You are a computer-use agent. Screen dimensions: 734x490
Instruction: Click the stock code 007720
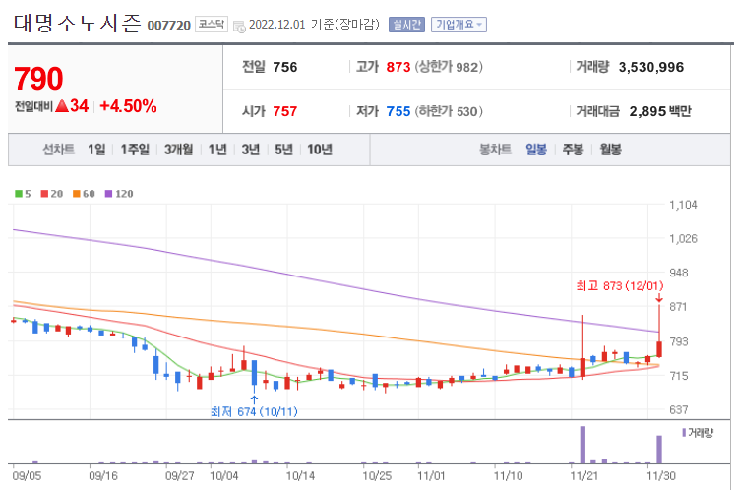pos(168,25)
